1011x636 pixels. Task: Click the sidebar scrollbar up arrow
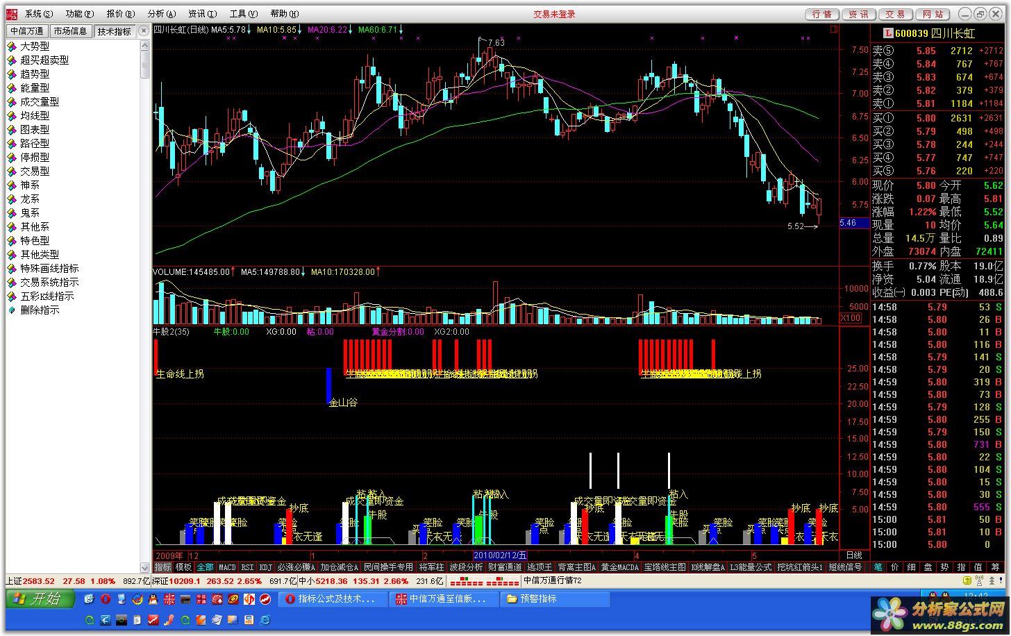145,45
